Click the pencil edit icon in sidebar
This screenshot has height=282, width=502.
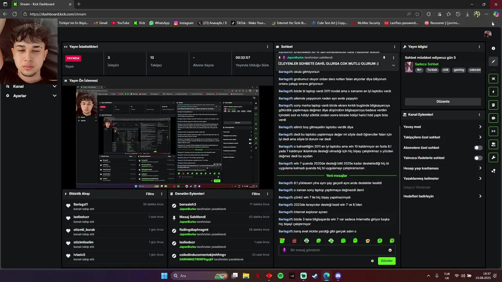(x=493, y=61)
